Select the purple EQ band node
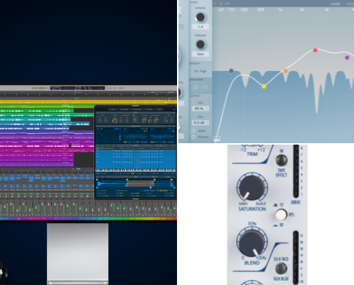 347,58
